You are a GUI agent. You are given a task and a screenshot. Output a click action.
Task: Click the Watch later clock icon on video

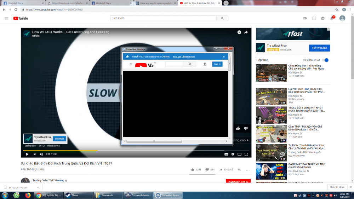click(239, 32)
